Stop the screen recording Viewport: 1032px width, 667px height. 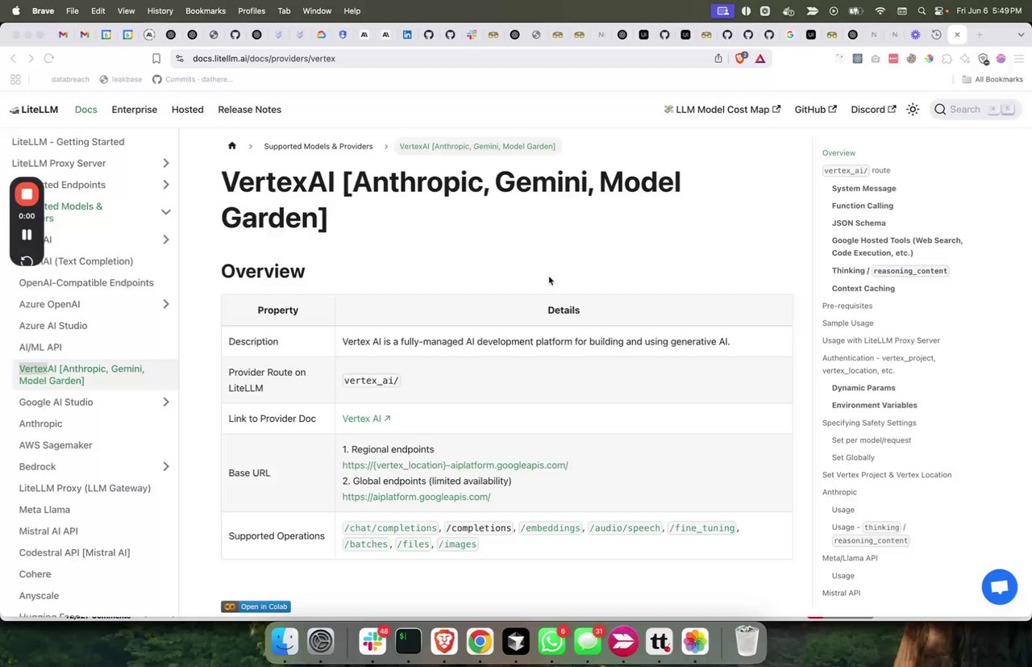(27, 194)
